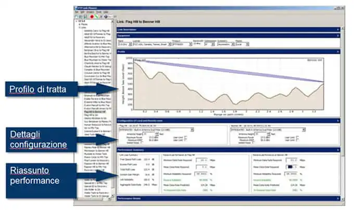Image resolution: width=354 pixels, height=210 pixels.
Task: Expand the Performance Details section
Action: [338, 199]
